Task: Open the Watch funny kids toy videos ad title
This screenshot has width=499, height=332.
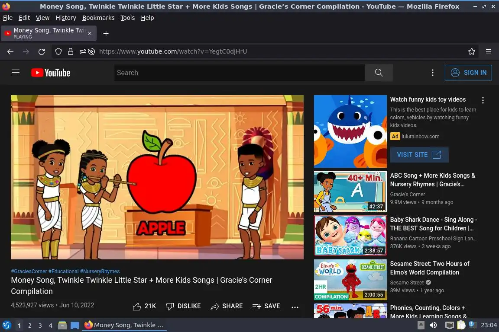Action: click(x=428, y=99)
